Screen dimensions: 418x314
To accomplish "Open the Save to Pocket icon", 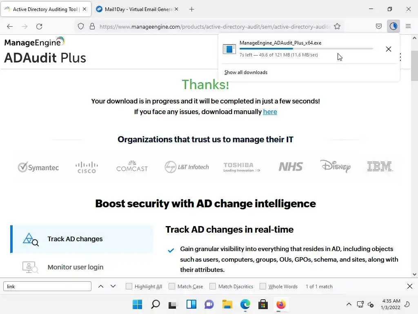I will [379, 27].
